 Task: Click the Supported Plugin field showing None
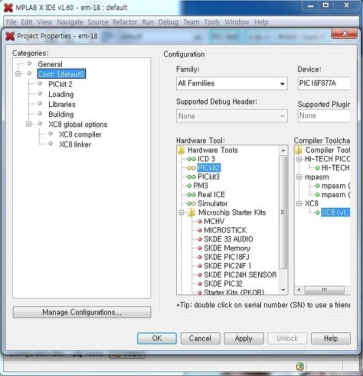[324, 116]
